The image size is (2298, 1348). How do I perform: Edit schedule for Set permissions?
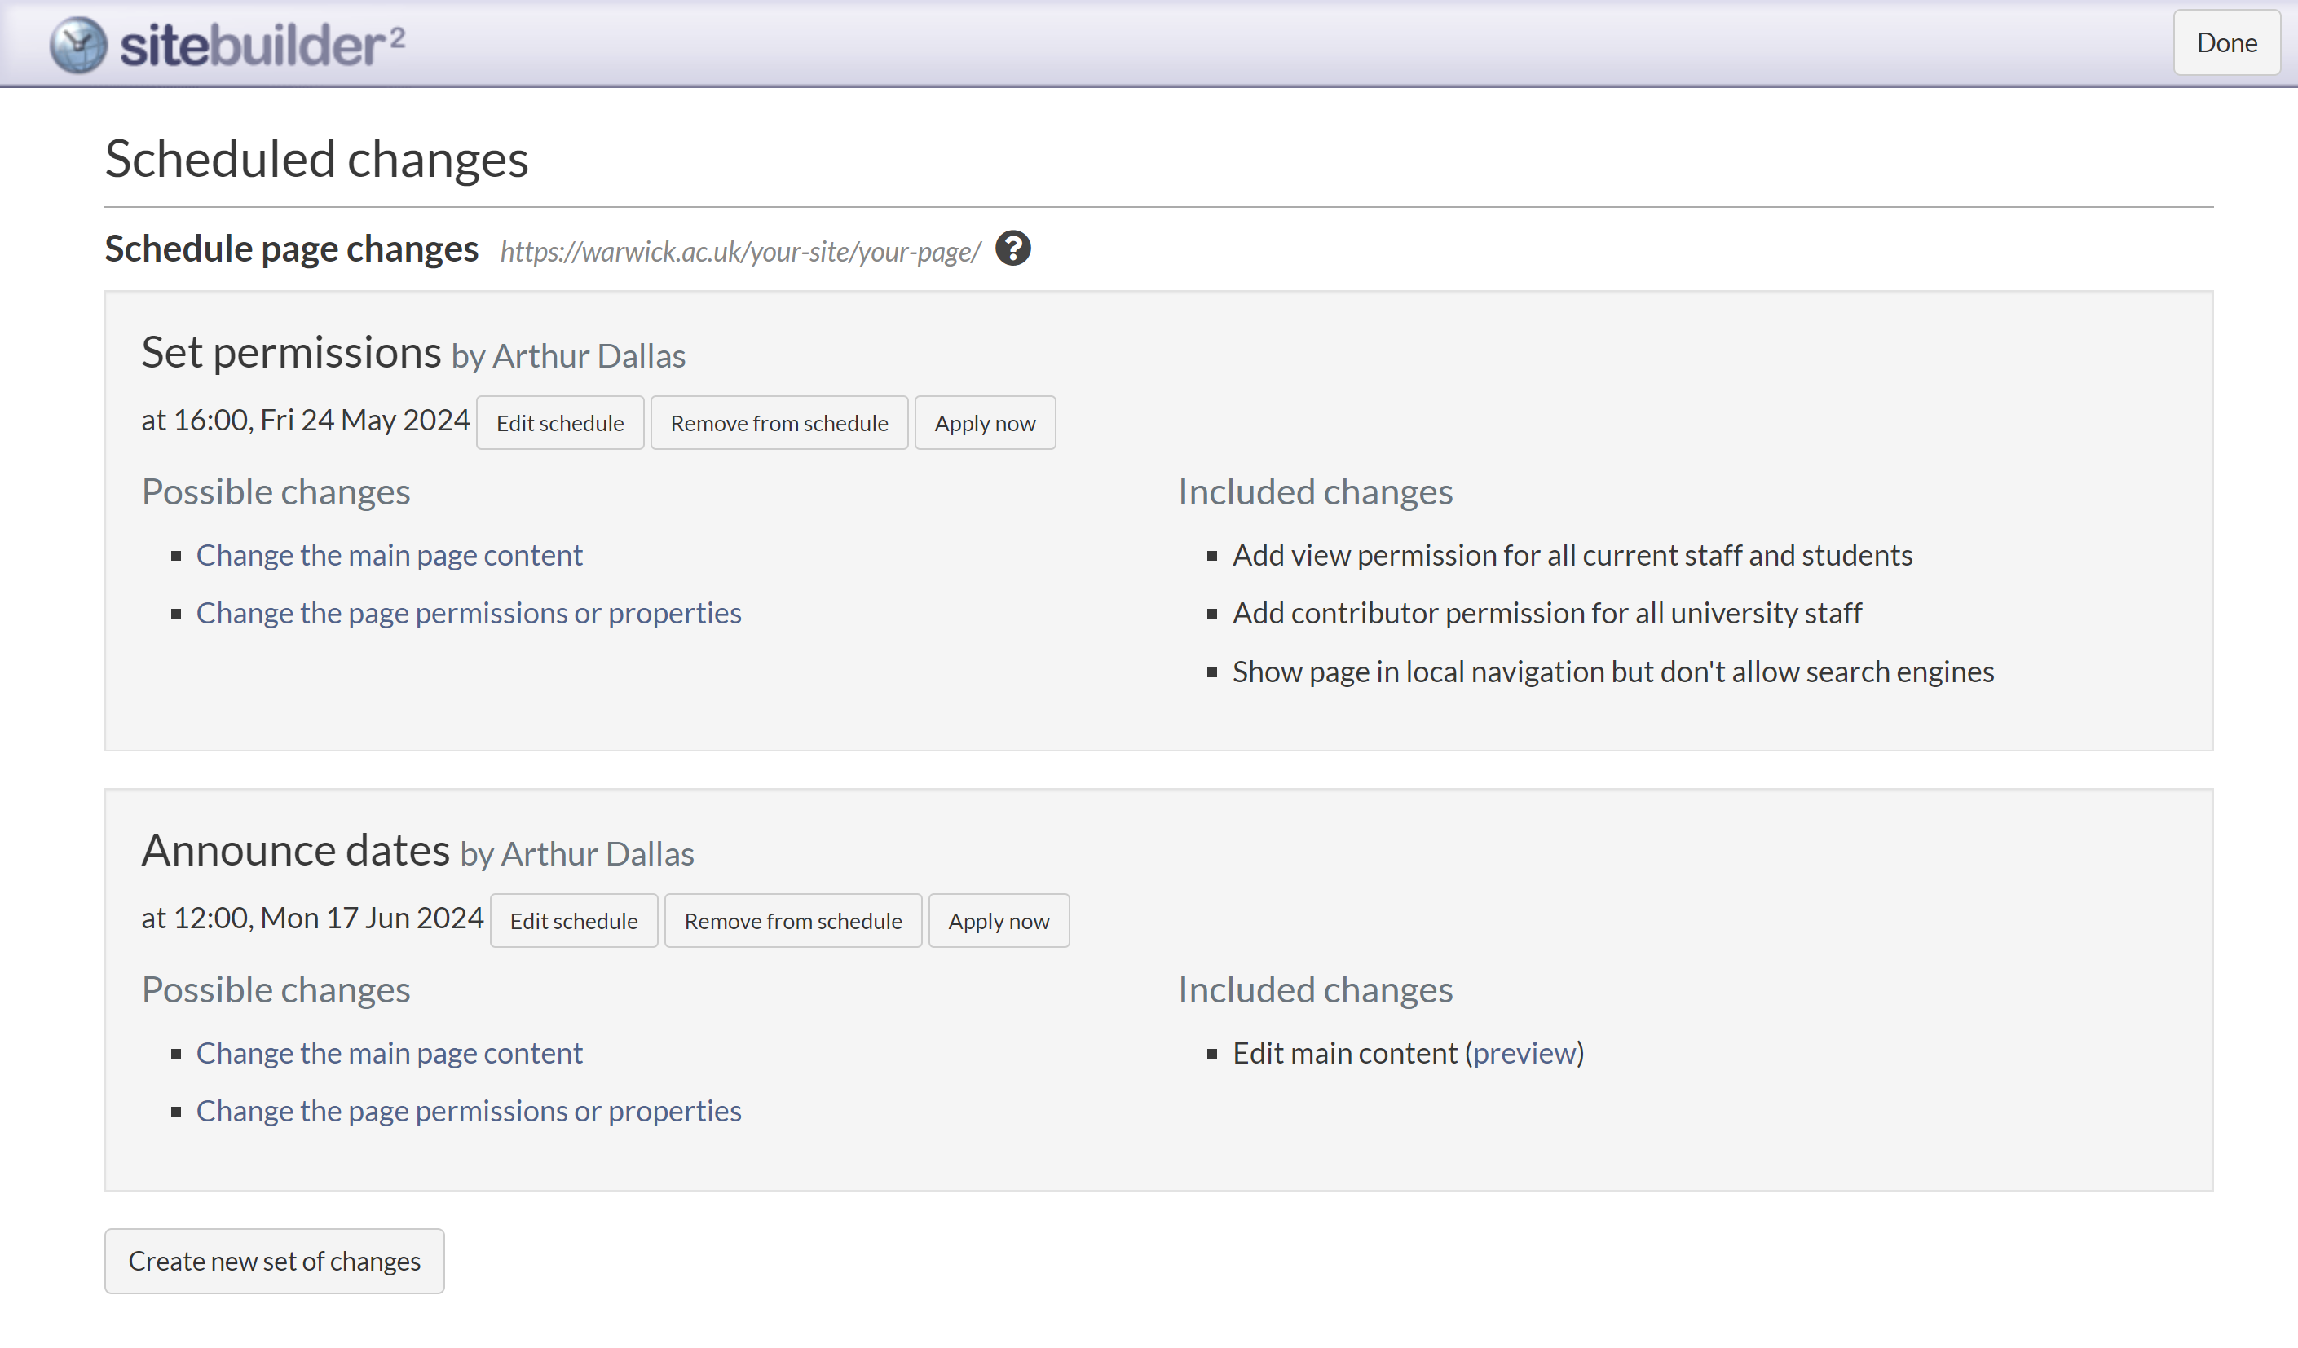pyautogui.click(x=560, y=423)
